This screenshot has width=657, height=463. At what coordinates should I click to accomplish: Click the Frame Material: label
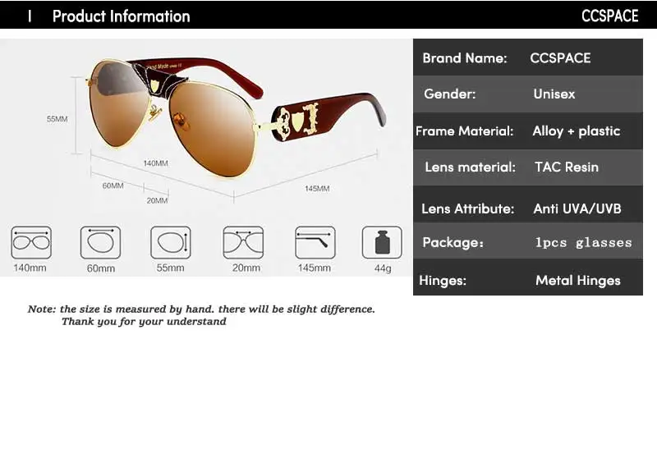464,131
